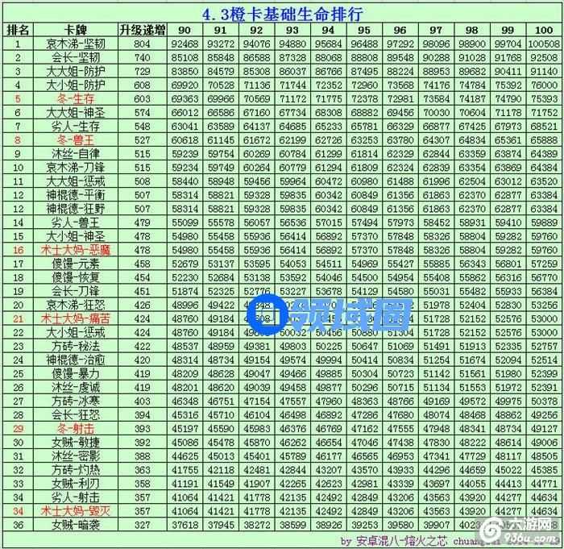Select the level 100 column header
Image resolution: width=564 pixels, height=549 pixels.
point(543,29)
